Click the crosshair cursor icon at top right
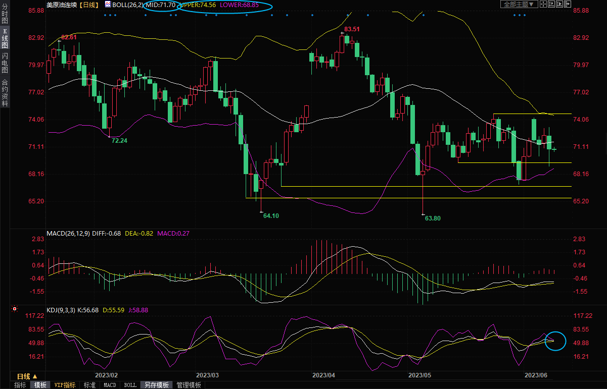607x389 pixels. pos(543,4)
